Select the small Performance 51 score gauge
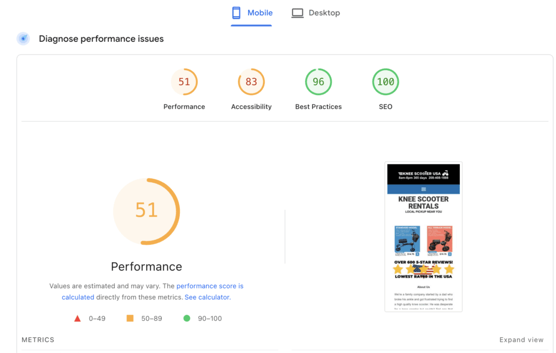556x353 pixels. pos(184,82)
